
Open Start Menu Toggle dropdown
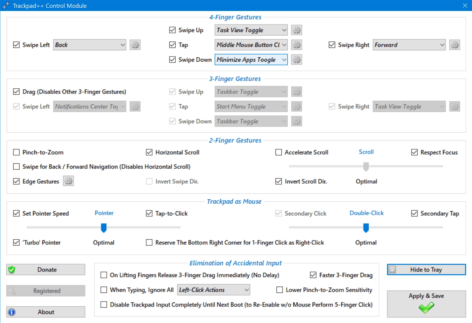(251, 106)
